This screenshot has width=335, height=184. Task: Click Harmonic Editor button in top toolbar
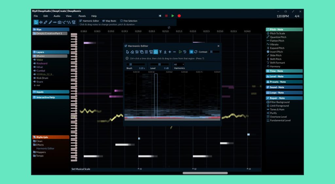click(89, 21)
